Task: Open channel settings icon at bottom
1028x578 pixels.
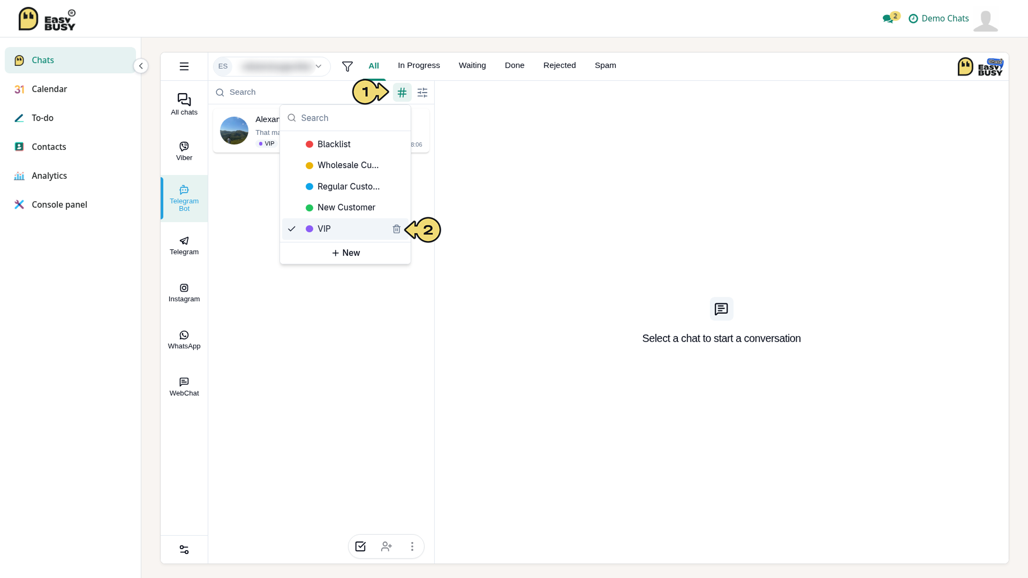Action: 184,550
